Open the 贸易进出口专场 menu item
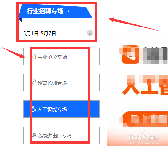Screen dimensions: 168x149 (x=61, y=135)
